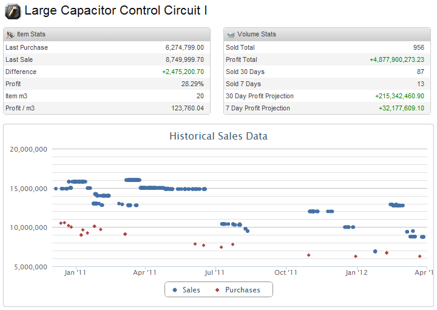Click the Jan '11 x-axis label

coord(75,273)
